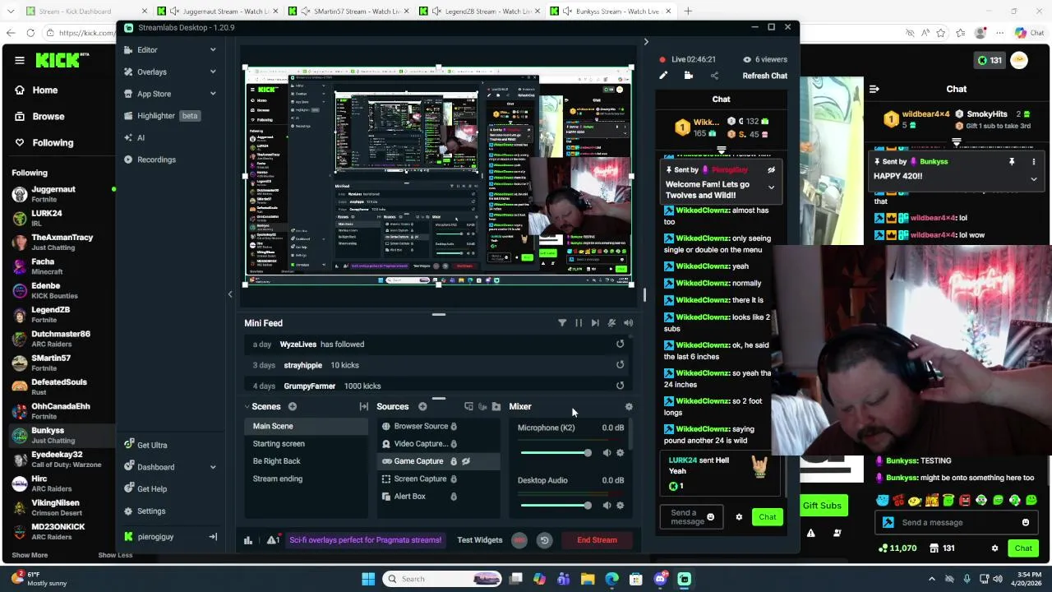Open Recordings in sidebar

pos(156,160)
